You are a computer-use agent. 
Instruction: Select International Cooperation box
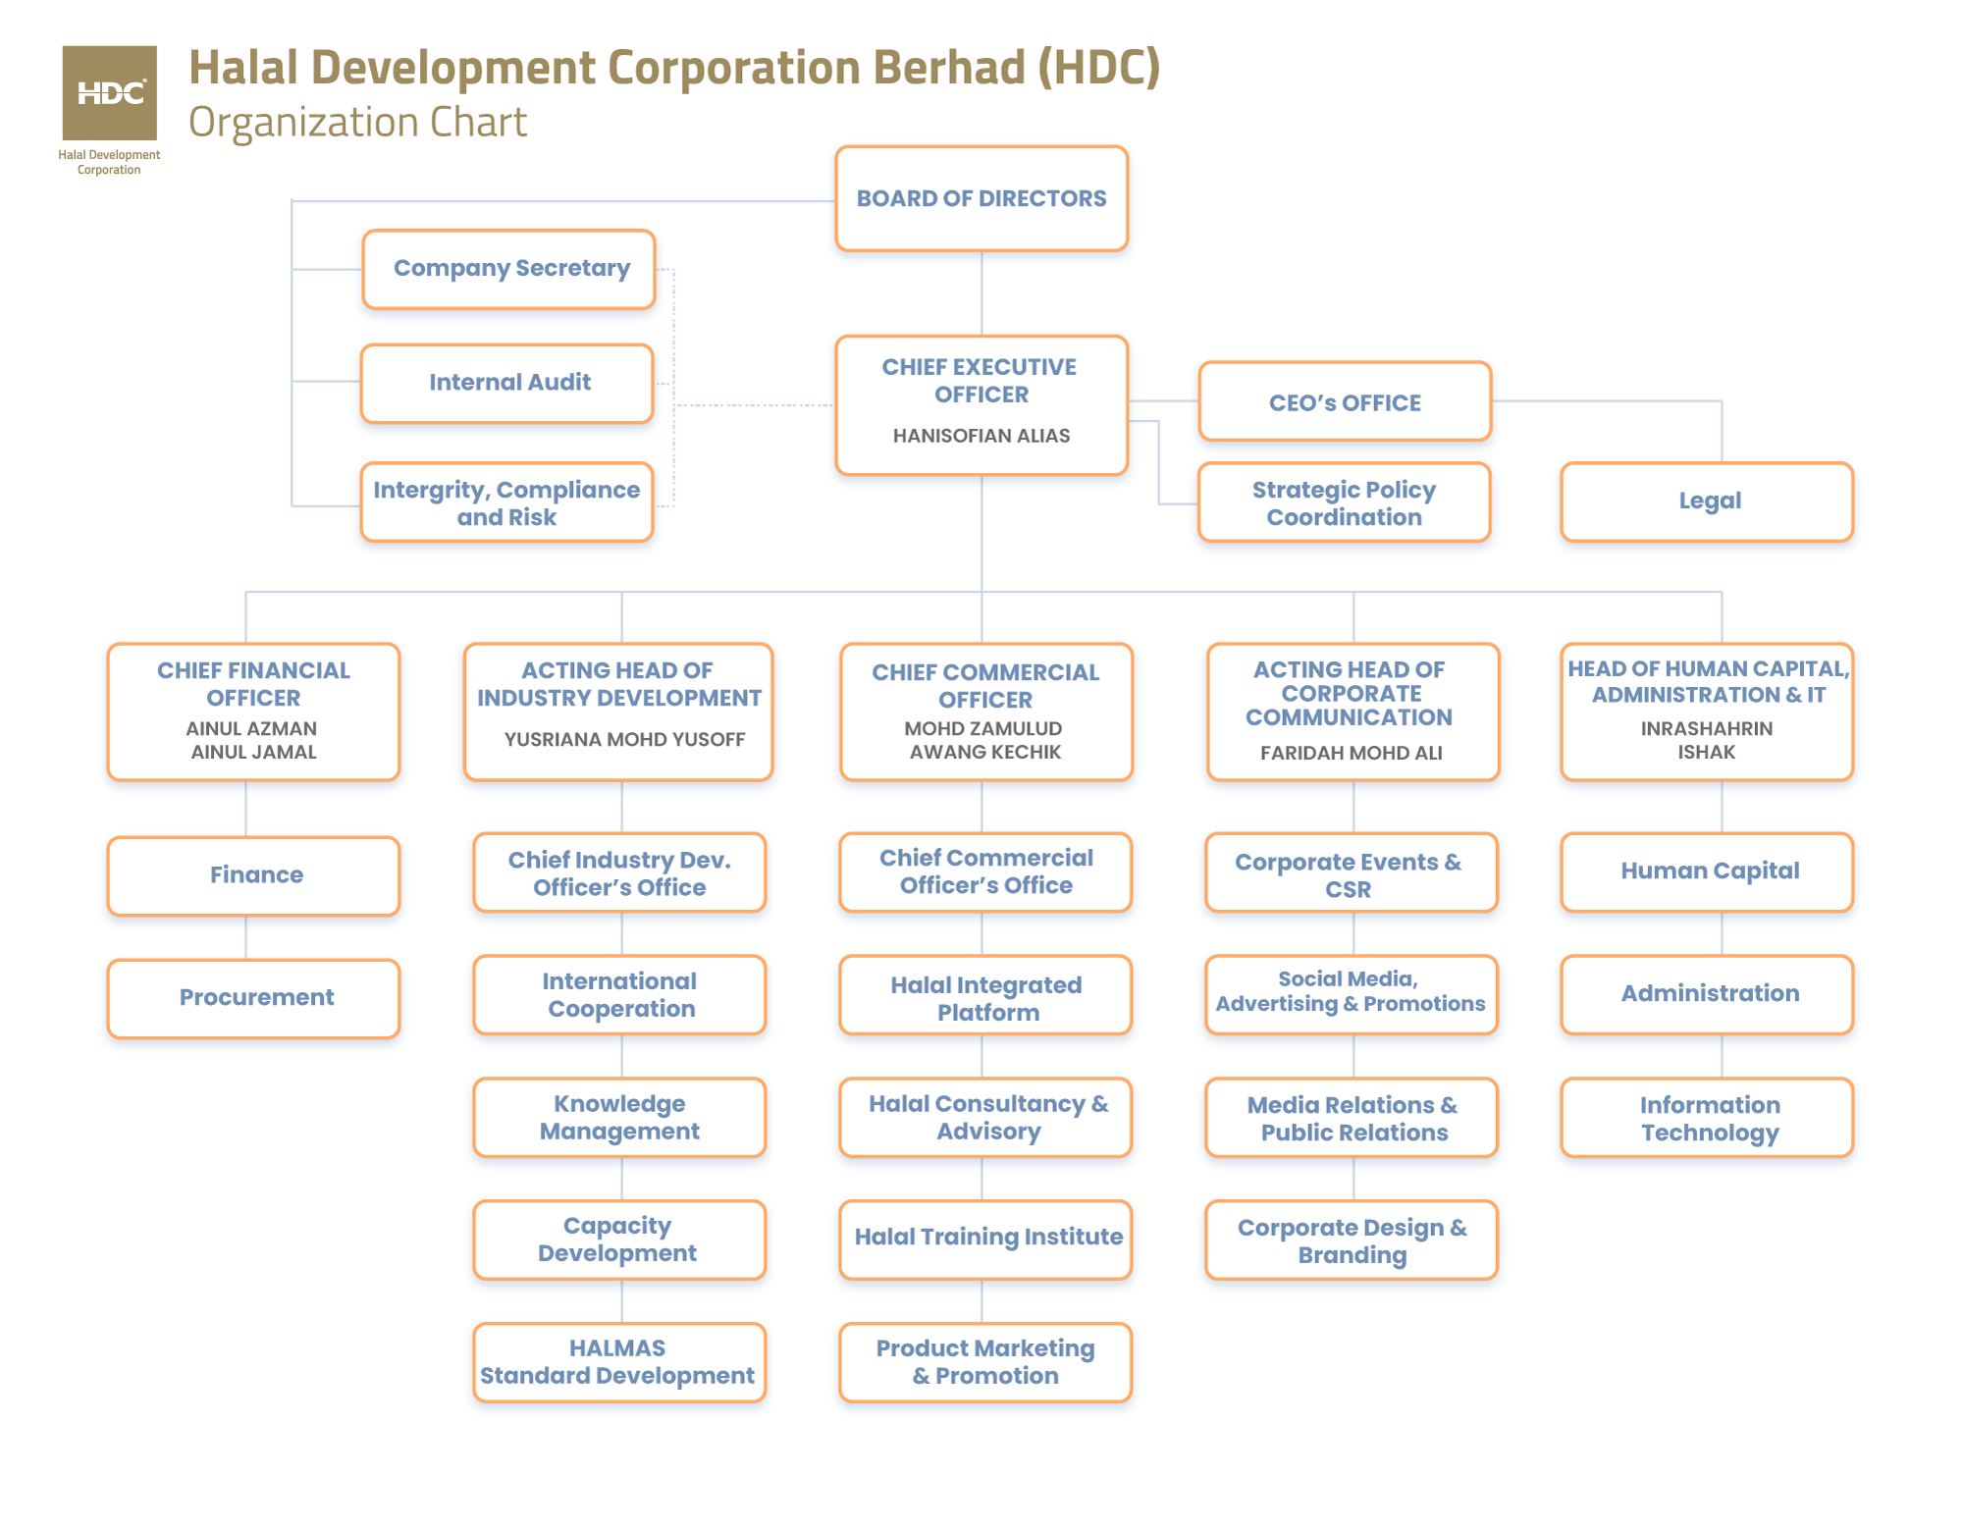point(619,995)
